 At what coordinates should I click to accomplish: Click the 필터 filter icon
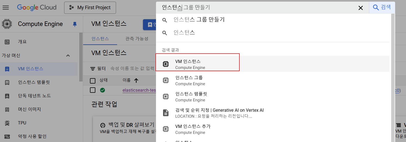pyautogui.click(x=93, y=69)
